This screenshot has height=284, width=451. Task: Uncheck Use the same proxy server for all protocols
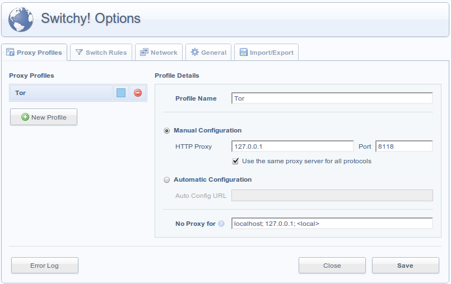(235, 161)
